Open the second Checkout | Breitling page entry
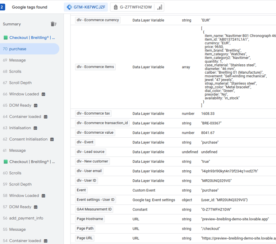The width and height of the screenshot is (276, 244). tap(32, 162)
